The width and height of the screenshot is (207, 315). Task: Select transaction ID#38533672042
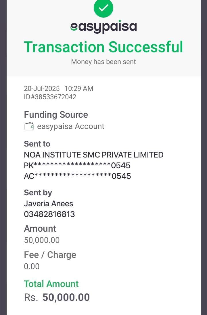click(50, 97)
